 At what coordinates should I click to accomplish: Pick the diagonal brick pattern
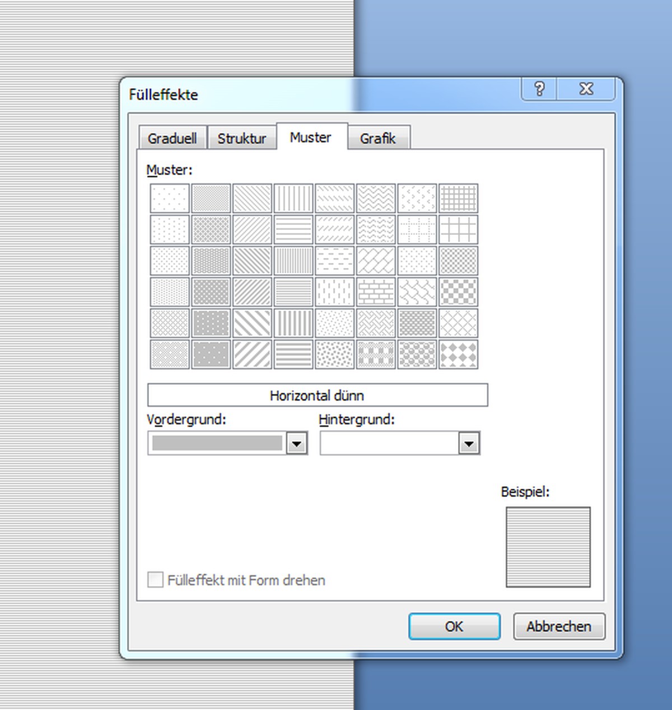pos(376,261)
